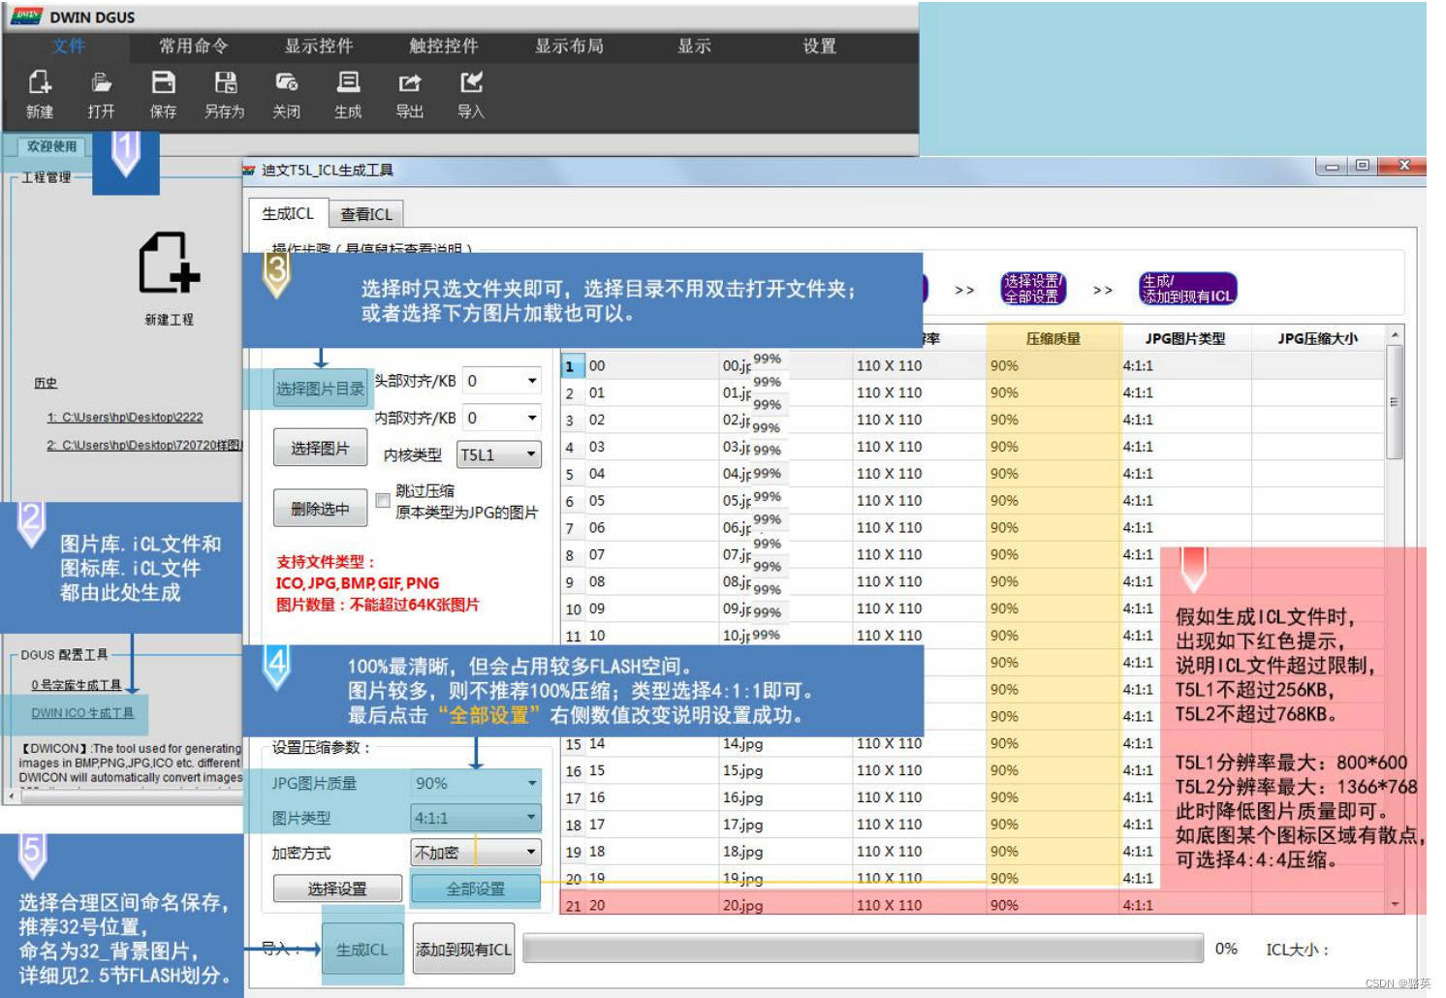Click the 选择图片目录 button

tap(321, 389)
